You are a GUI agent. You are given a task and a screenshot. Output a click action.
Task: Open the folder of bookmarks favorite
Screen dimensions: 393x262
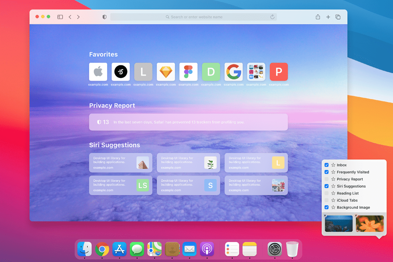(256, 72)
